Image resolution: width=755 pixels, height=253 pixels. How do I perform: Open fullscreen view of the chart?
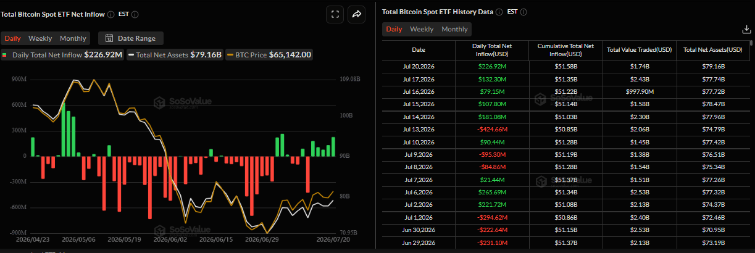click(x=335, y=14)
